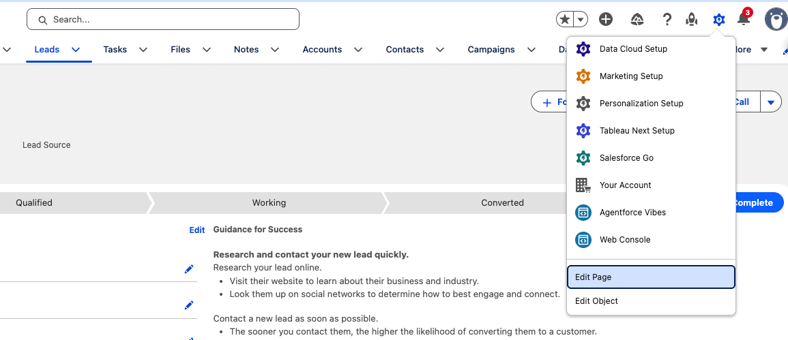The image size is (788, 340).
Task: Select the Marketing Setup menu item
Action: 651,76
